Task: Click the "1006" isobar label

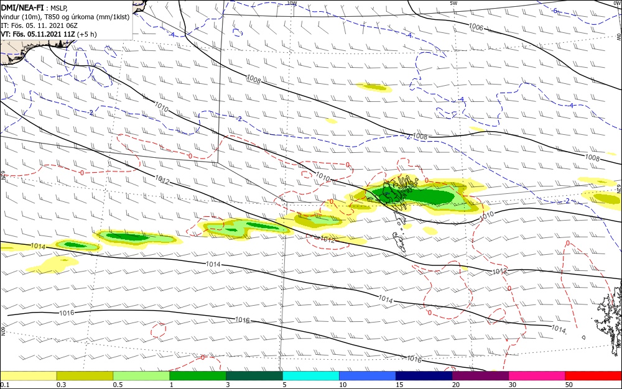Action: click(x=476, y=27)
